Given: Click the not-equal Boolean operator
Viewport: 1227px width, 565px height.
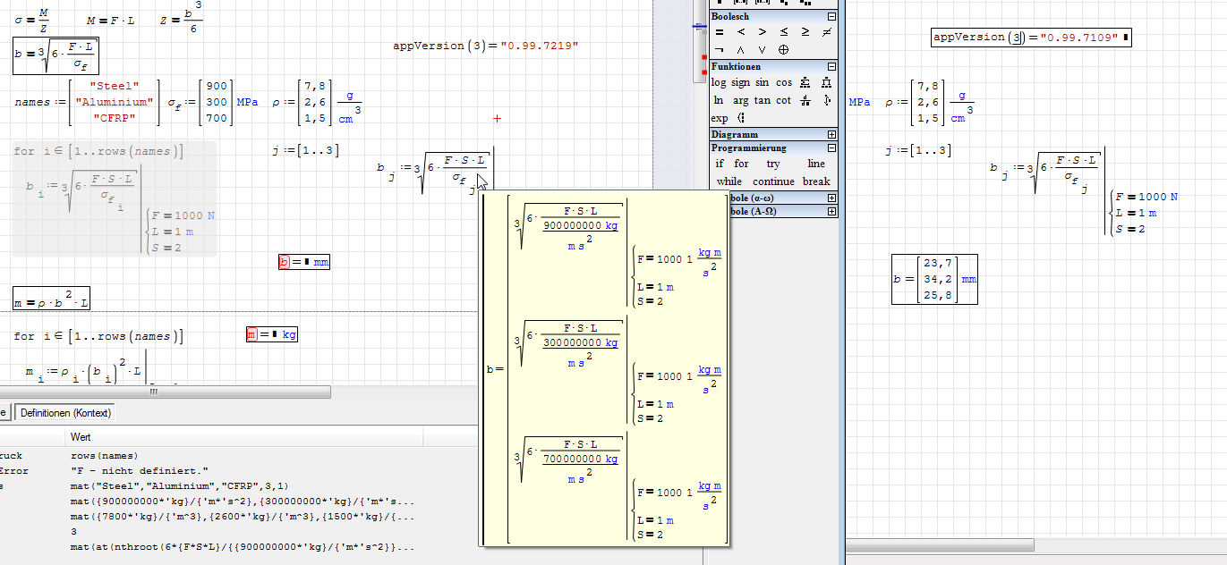Looking at the screenshot, I should [x=826, y=32].
